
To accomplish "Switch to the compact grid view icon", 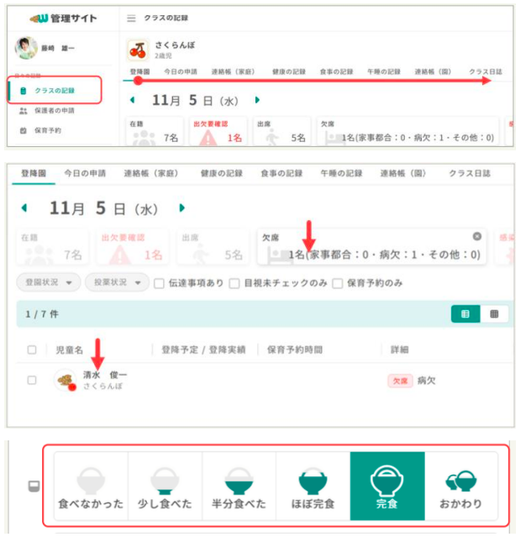I will pos(494,313).
